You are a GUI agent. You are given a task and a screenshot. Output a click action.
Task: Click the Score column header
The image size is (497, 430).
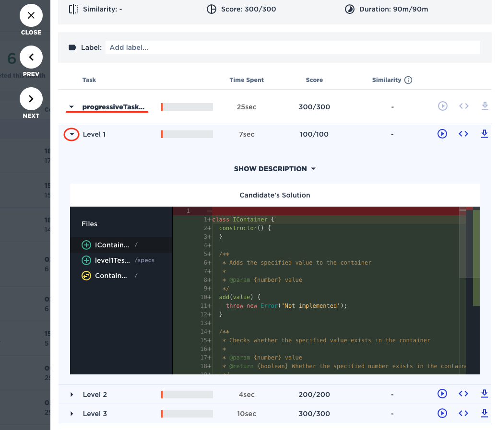(x=314, y=80)
